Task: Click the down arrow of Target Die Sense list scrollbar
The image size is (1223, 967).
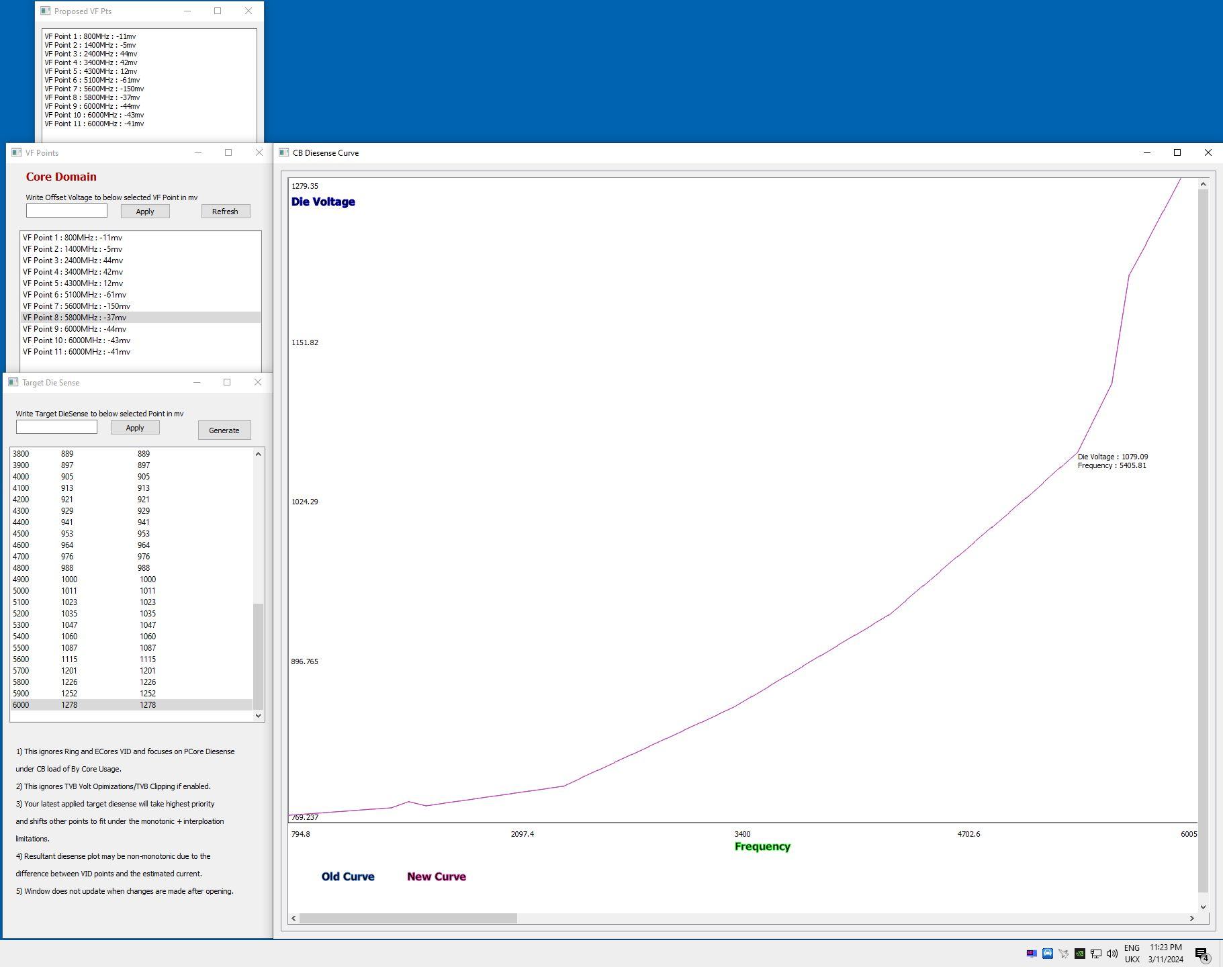Action: 259,716
